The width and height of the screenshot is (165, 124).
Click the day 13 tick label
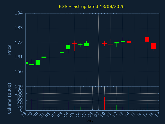coord(121,115)
